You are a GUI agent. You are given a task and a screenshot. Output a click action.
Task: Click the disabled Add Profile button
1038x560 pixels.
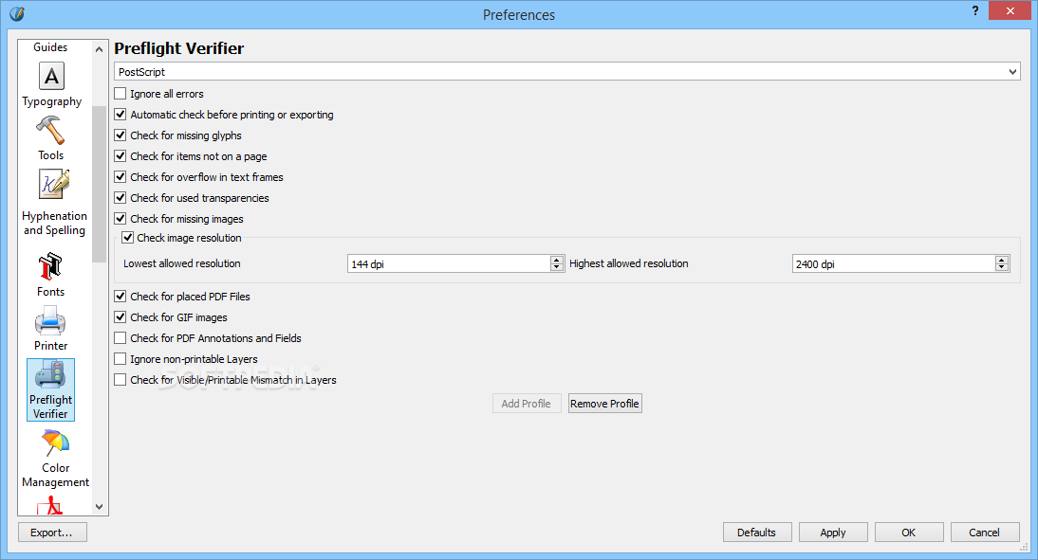click(527, 404)
